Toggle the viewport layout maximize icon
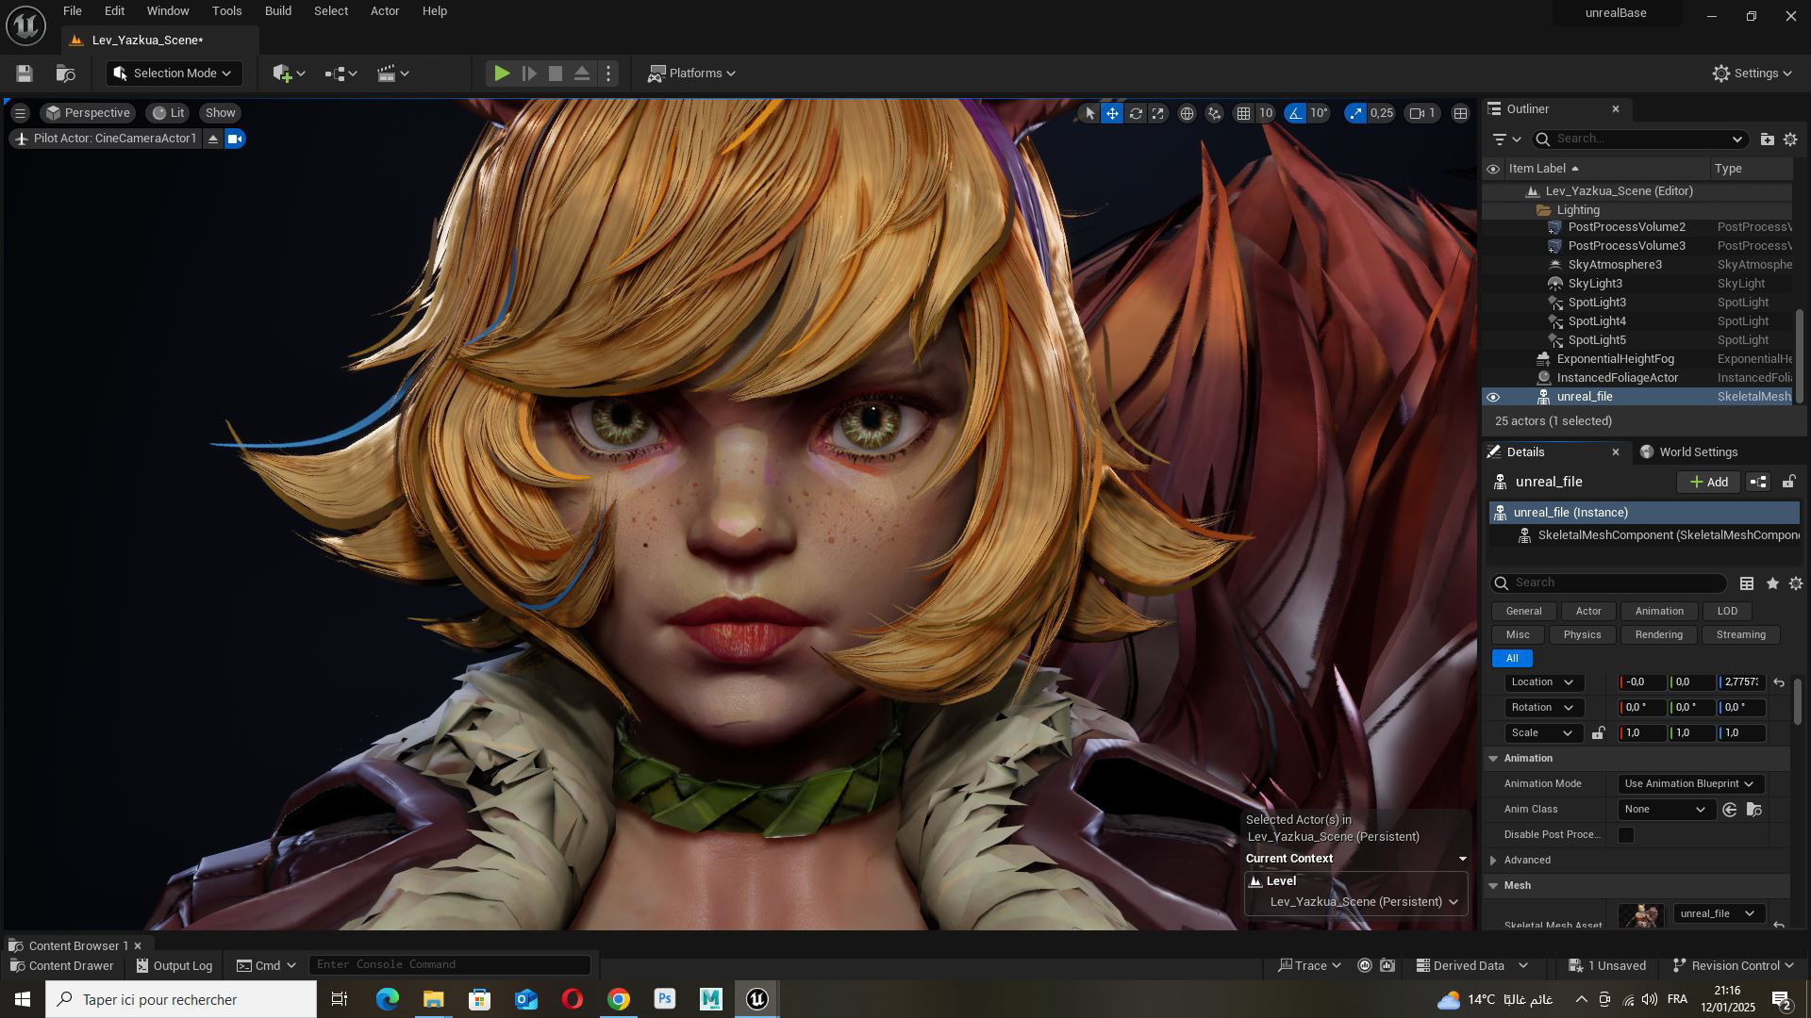 [1460, 113]
